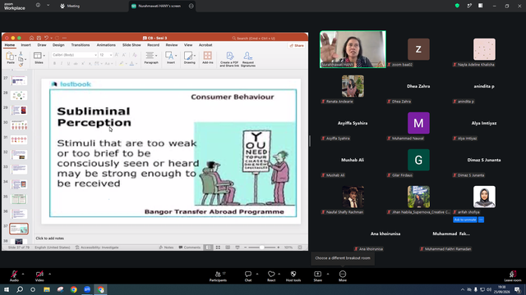This screenshot has width=526, height=295.
Task: Click the Home icon in title bar
Action: [x=31, y=38]
